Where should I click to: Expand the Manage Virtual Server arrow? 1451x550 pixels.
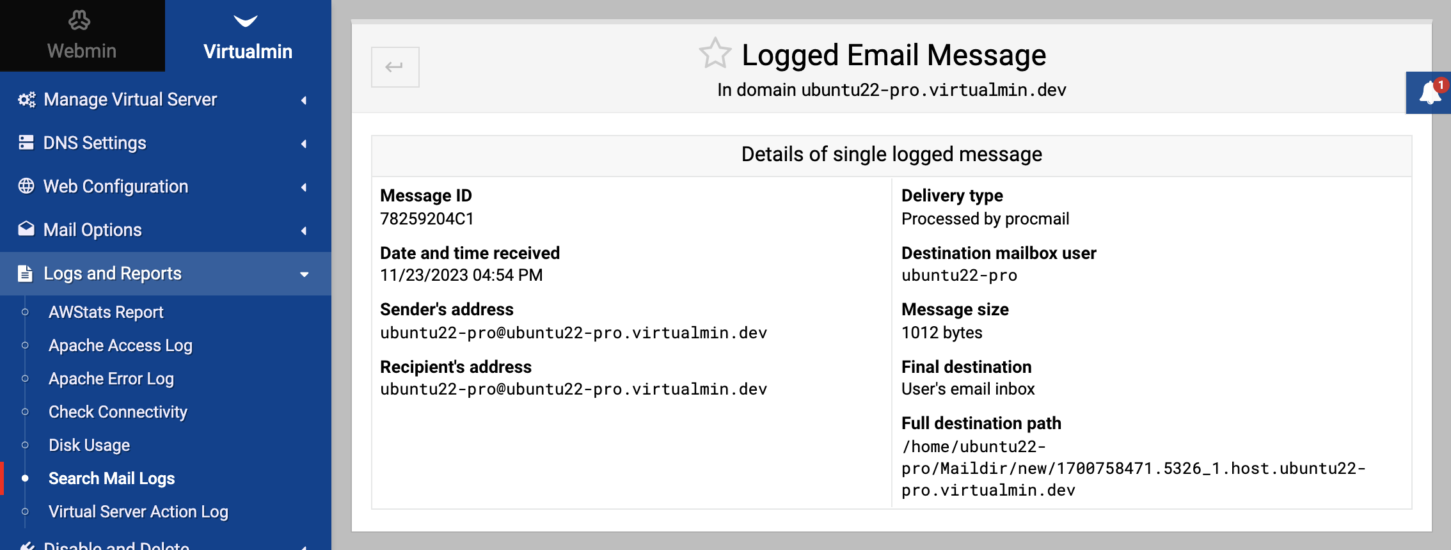coord(304,100)
